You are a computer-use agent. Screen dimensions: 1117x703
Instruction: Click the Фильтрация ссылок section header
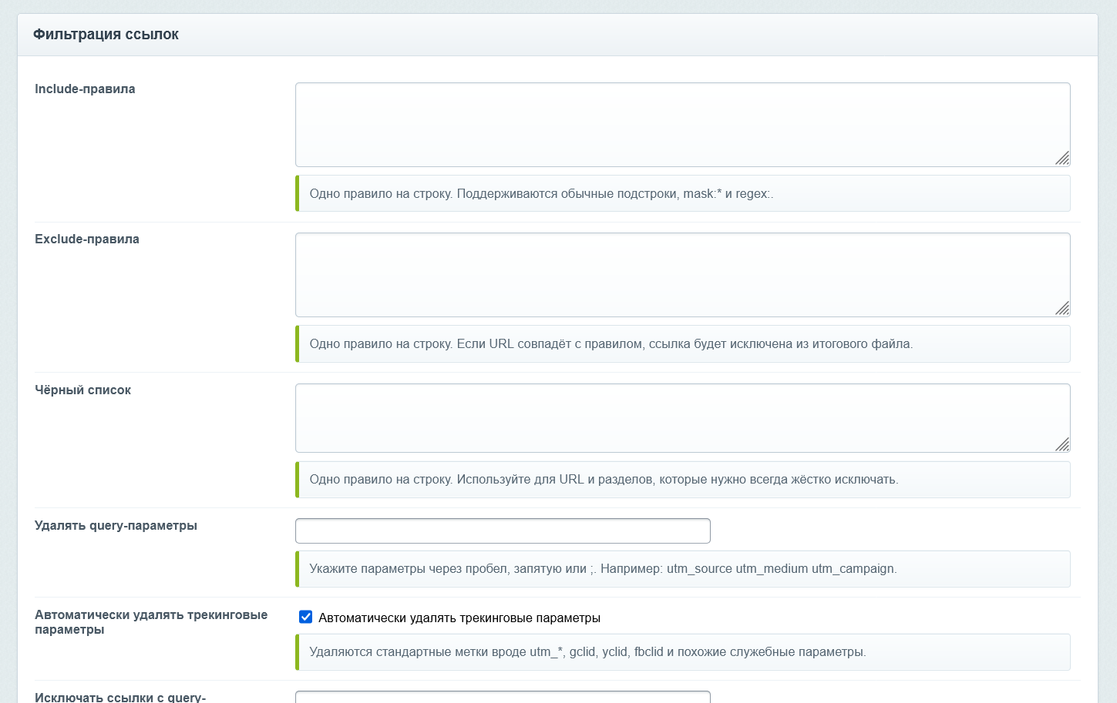557,35
